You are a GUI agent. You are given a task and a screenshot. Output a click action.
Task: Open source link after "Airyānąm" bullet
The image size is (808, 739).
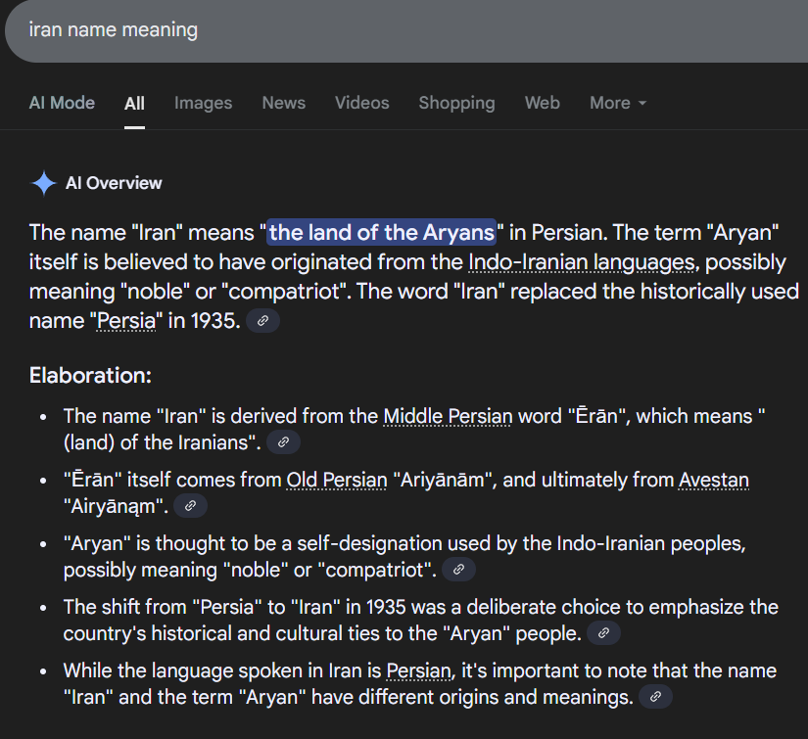(191, 506)
